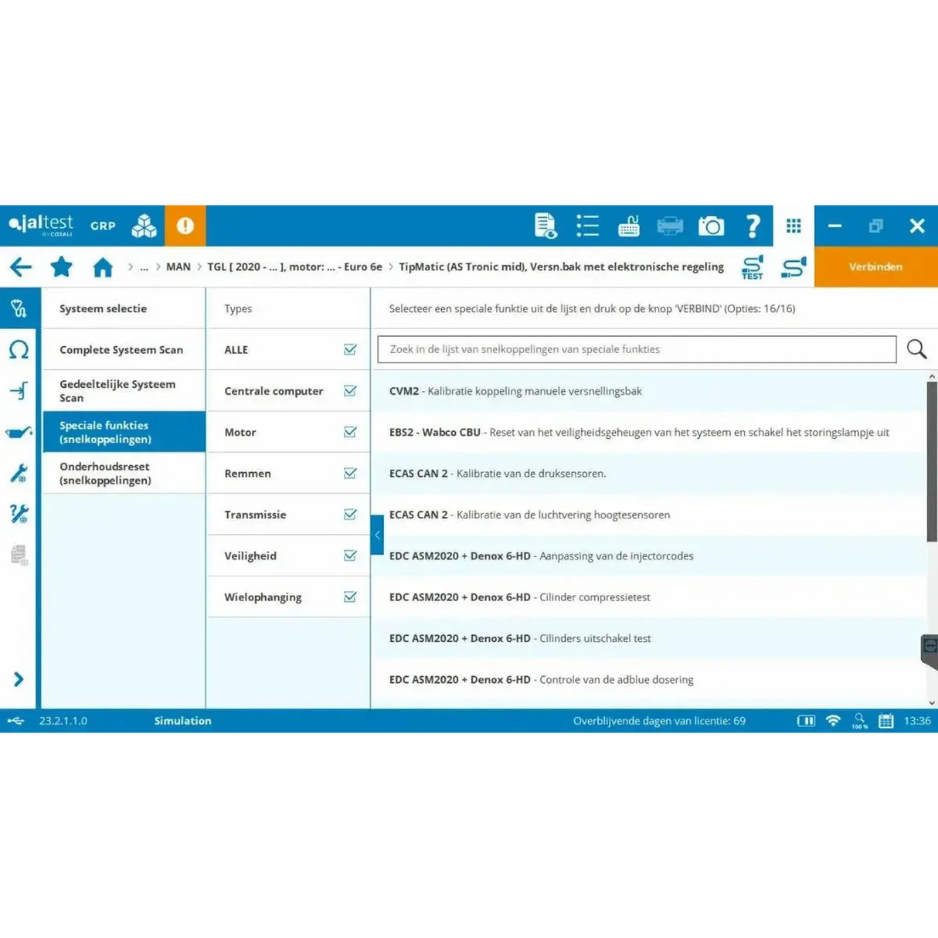Image resolution: width=938 pixels, height=938 pixels.
Task: Click the 100% zoom icon in status bar
Action: (x=859, y=721)
